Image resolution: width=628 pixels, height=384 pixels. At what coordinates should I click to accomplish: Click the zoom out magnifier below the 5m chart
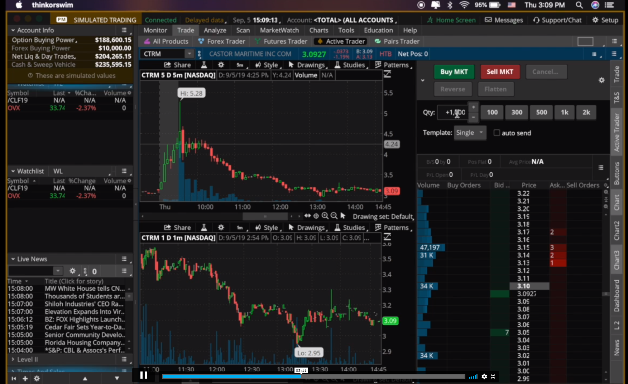point(334,216)
